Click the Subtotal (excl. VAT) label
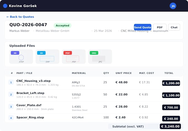Viewport: 188px width, 131px height. [x=128, y=127]
